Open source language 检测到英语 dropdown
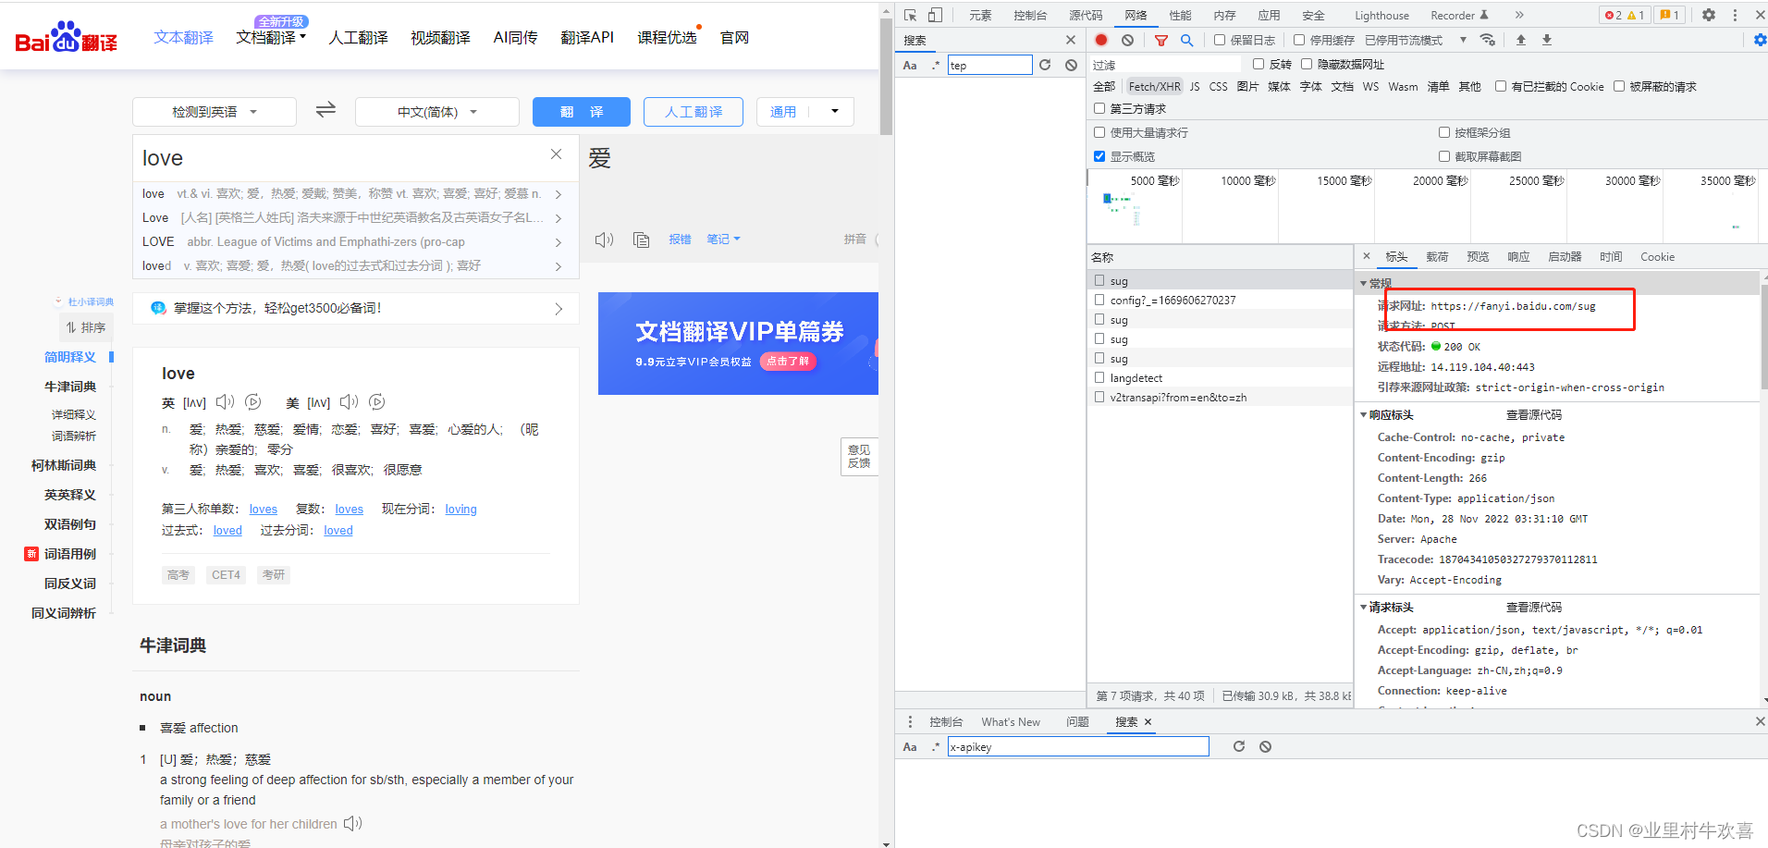Image resolution: width=1768 pixels, height=848 pixels. coord(215,112)
